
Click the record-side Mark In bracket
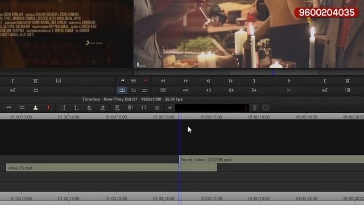[325, 81]
